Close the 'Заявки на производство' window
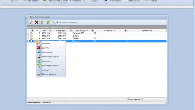195x110 pixels. [x=165, y=17]
